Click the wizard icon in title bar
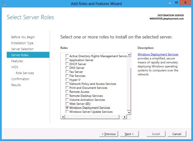The width and height of the screenshot is (193, 141). (x=4, y=4)
